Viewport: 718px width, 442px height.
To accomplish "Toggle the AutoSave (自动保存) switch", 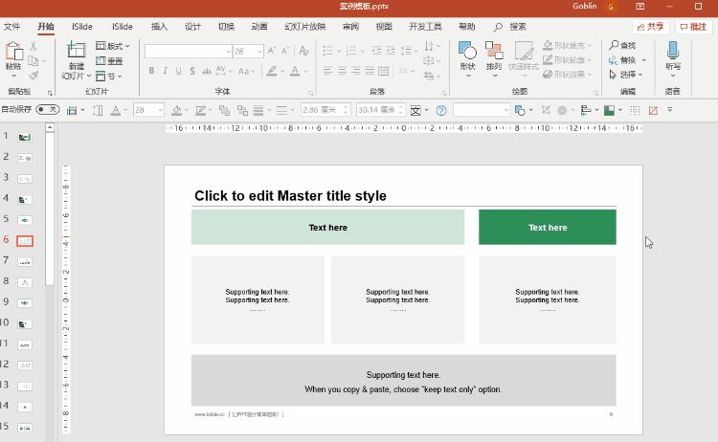I will point(47,110).
